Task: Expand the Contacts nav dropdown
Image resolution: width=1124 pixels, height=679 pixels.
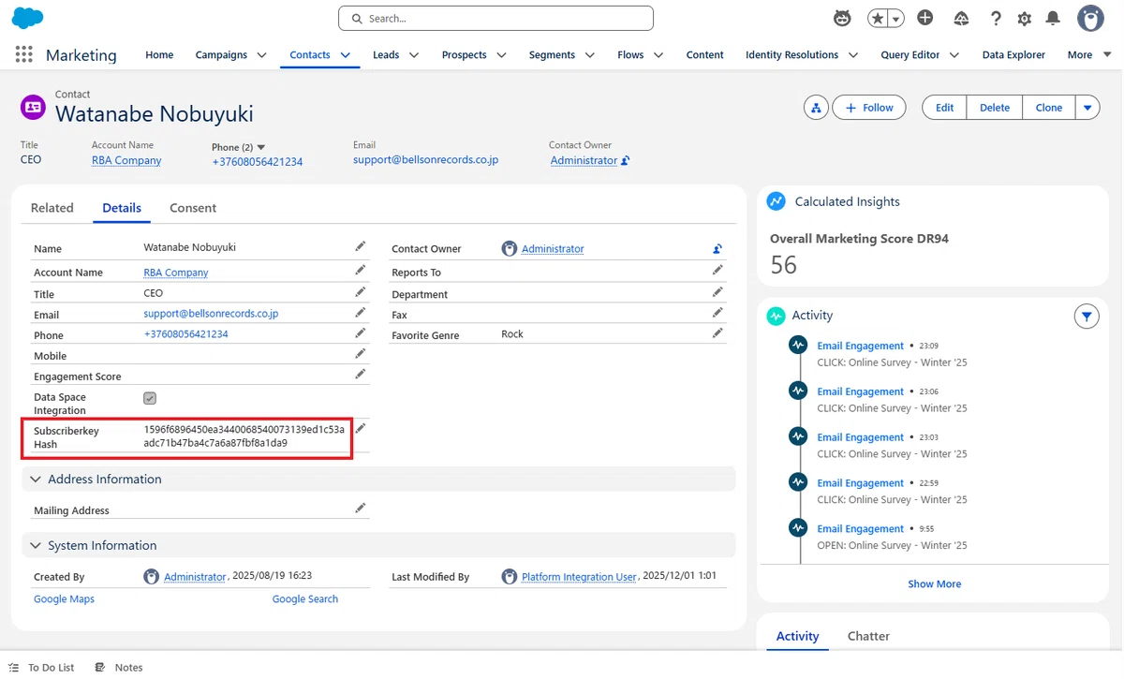Action: click(346, 55)
